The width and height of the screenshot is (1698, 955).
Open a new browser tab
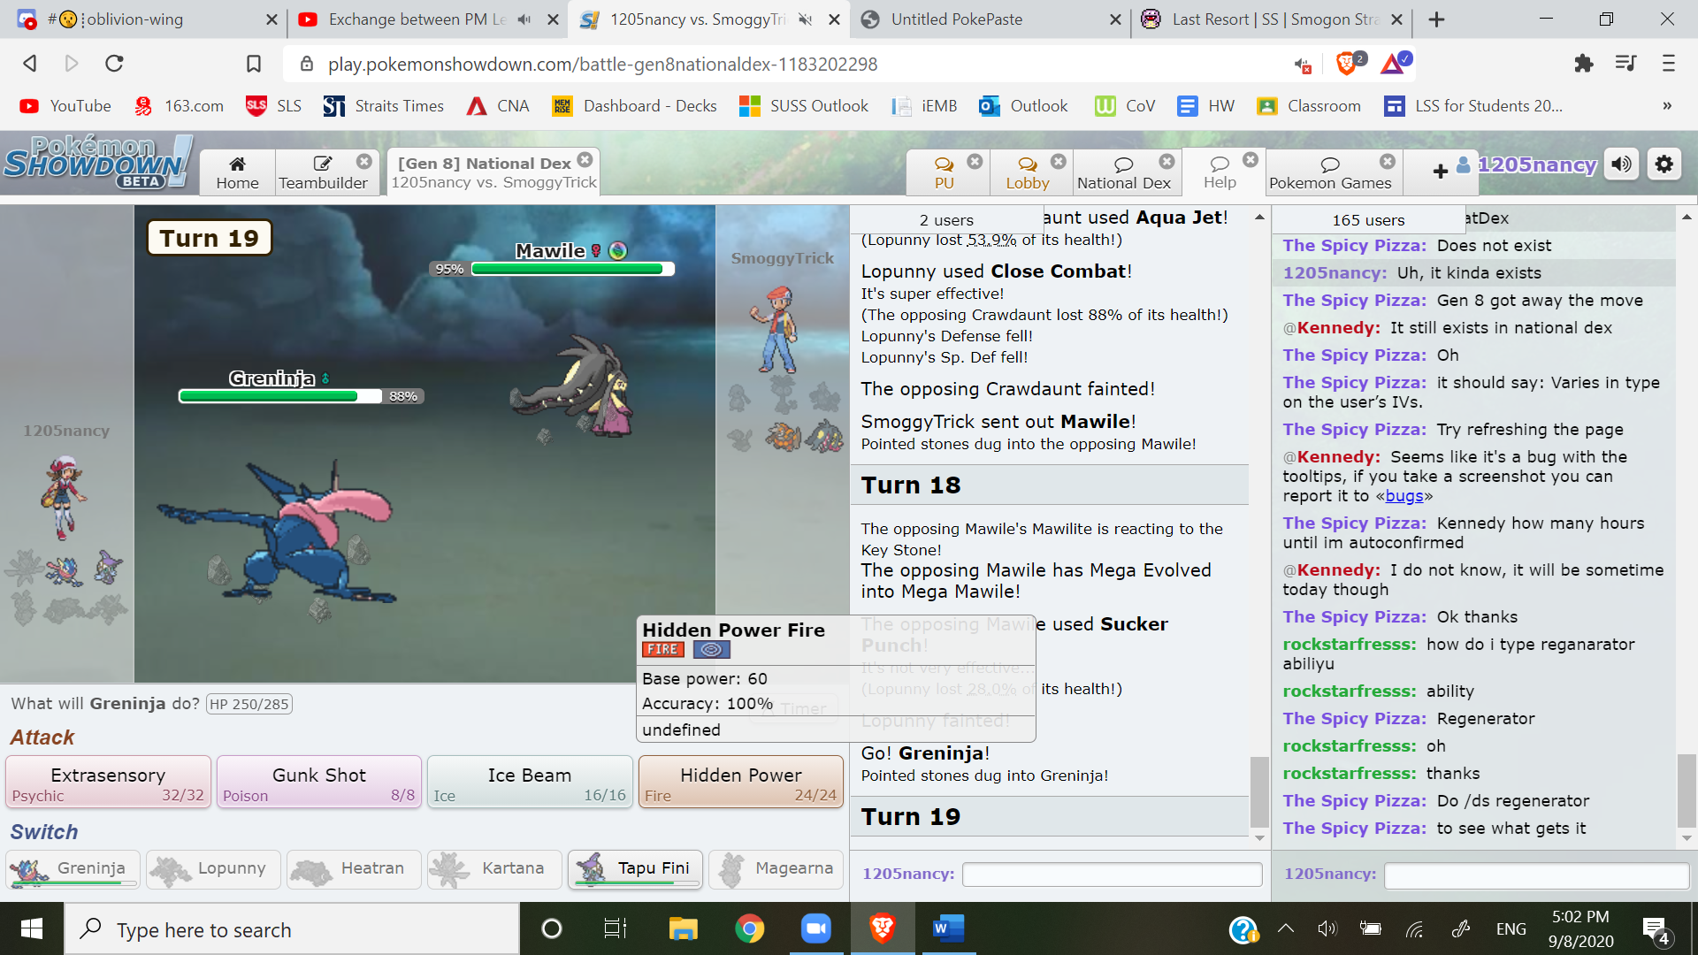point(1436,19)
